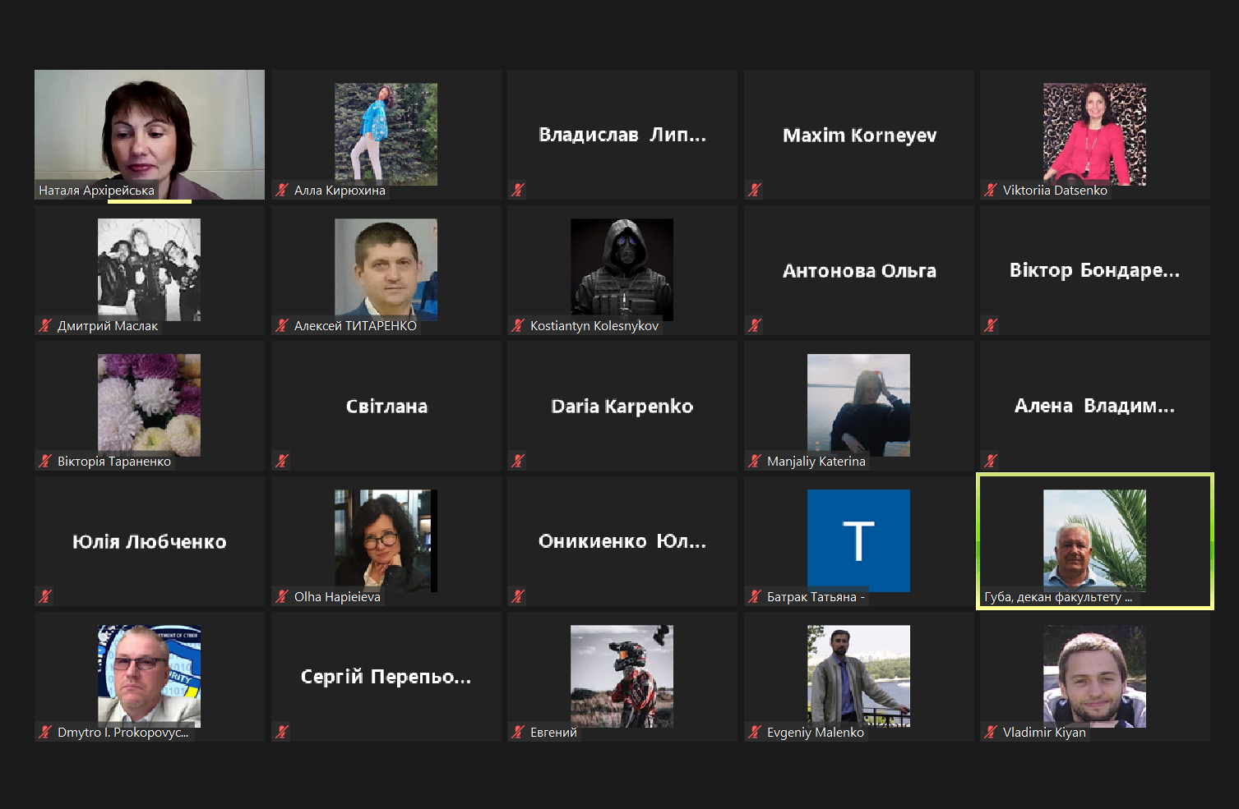Click muted mic icon beside Вікторія Тараненко
Screen dimensions: 1239x809
[x=45, y=461]
